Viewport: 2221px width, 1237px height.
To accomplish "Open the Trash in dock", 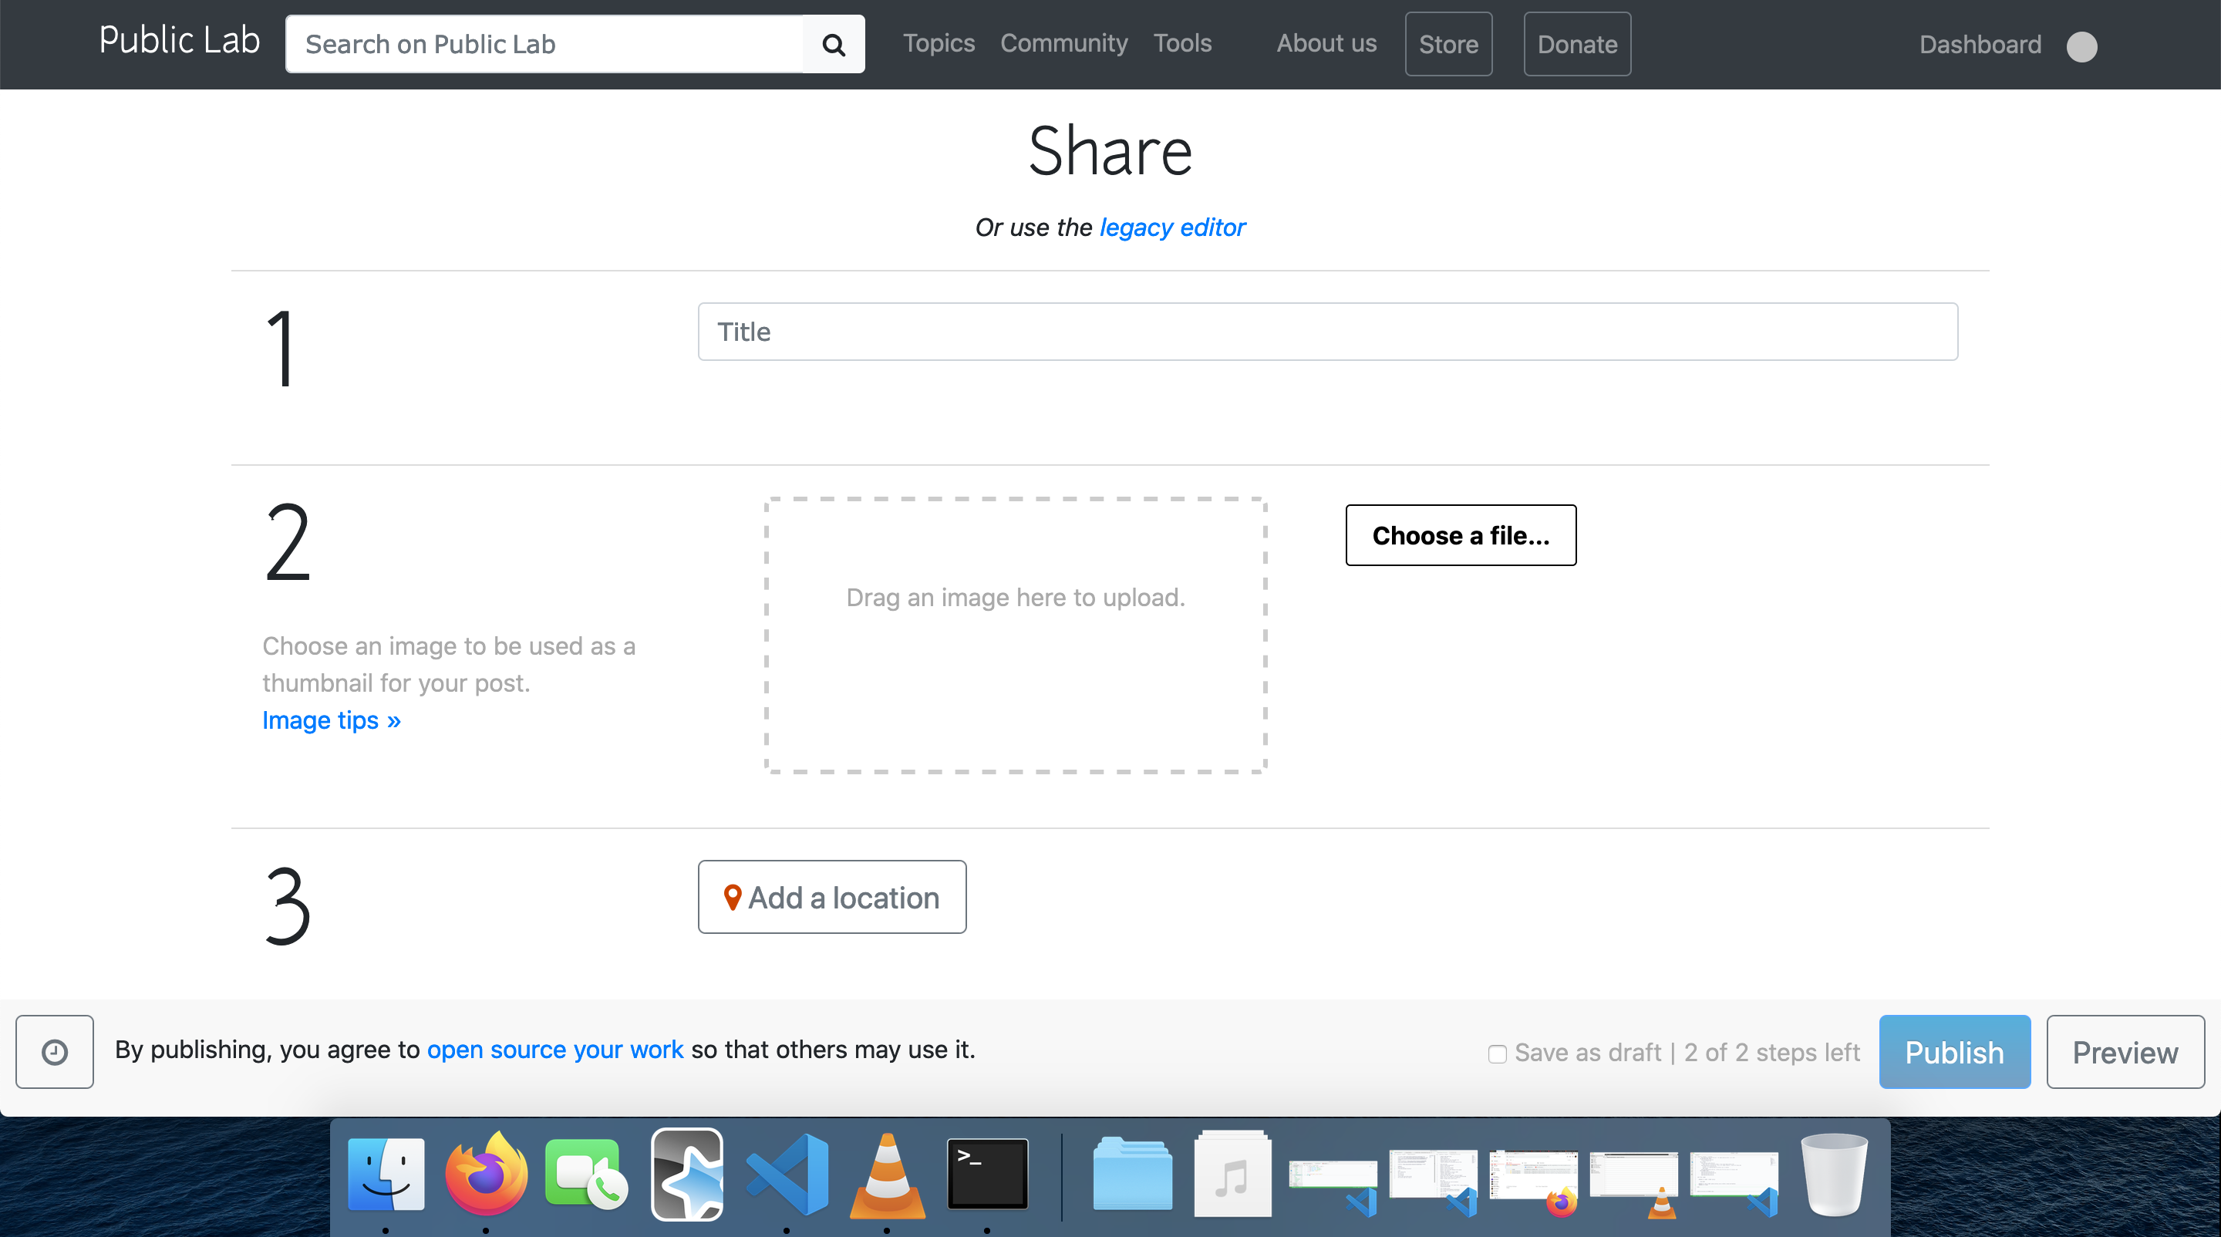I will pos(1833,1174).
